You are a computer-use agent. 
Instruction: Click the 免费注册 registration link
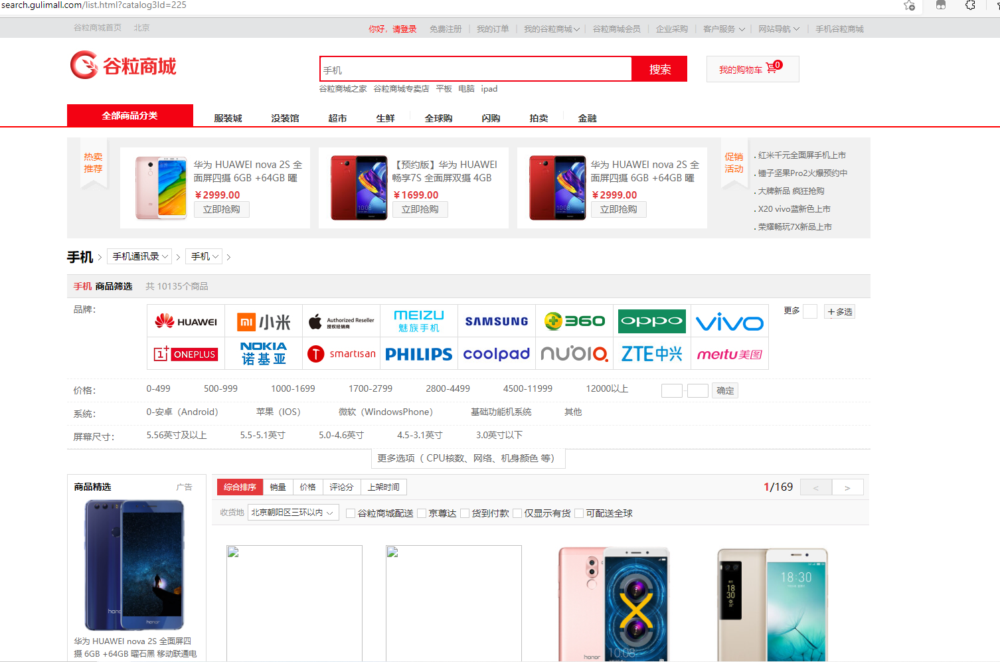tap(446, 29)
